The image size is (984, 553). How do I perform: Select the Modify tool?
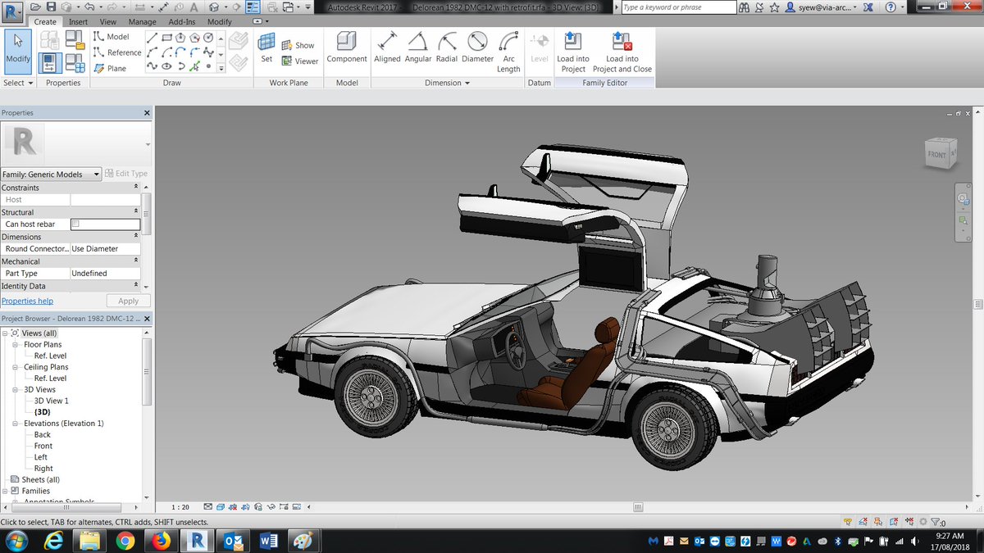click(x=18, y=51)
